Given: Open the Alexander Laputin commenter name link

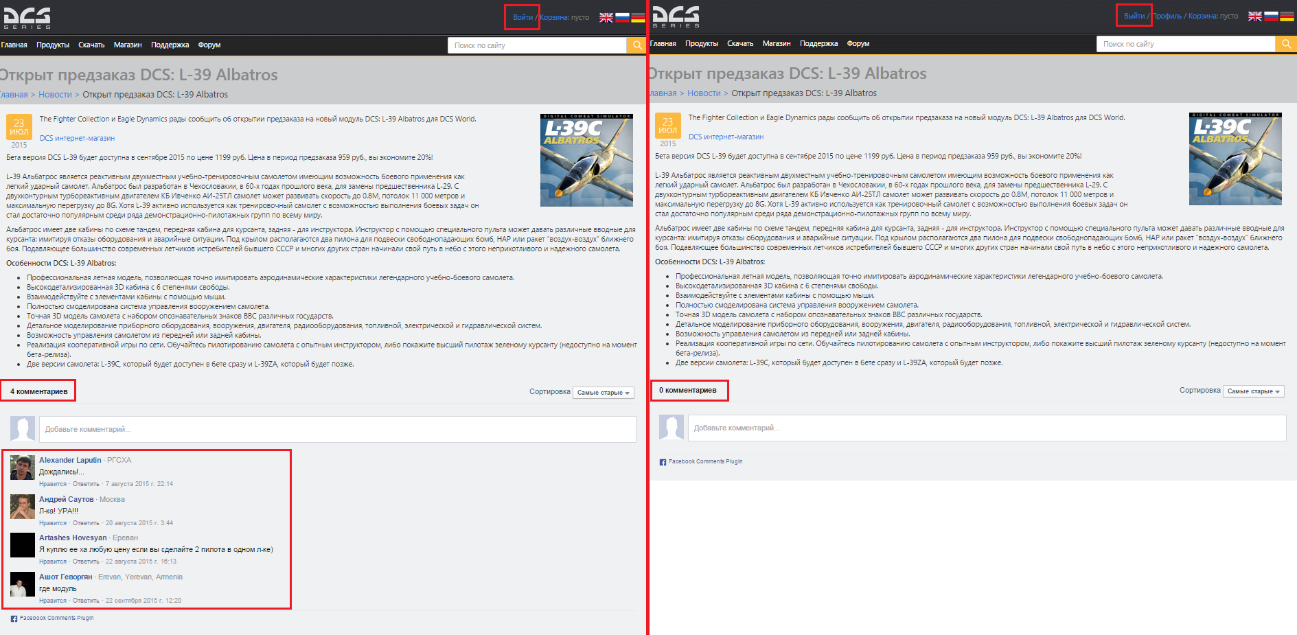Looking at the screenshot, I should tap(70, 460).
